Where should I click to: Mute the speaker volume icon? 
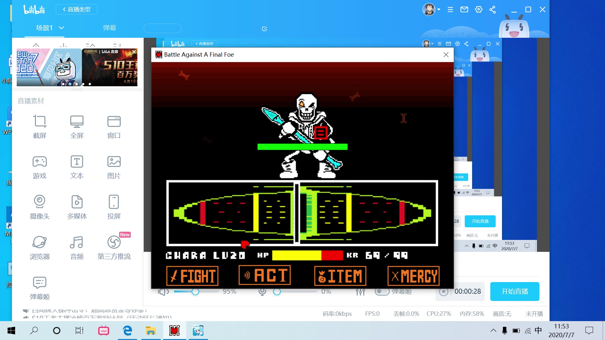[163, 292]
